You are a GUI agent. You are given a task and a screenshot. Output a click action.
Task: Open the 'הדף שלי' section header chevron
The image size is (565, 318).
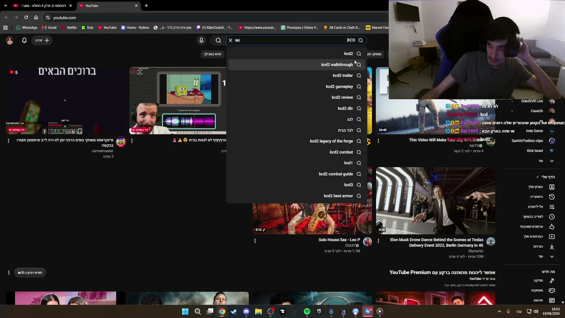coord(538,177)
